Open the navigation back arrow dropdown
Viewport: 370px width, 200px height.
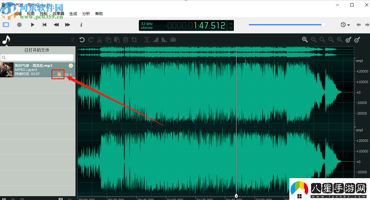point(358,25)
